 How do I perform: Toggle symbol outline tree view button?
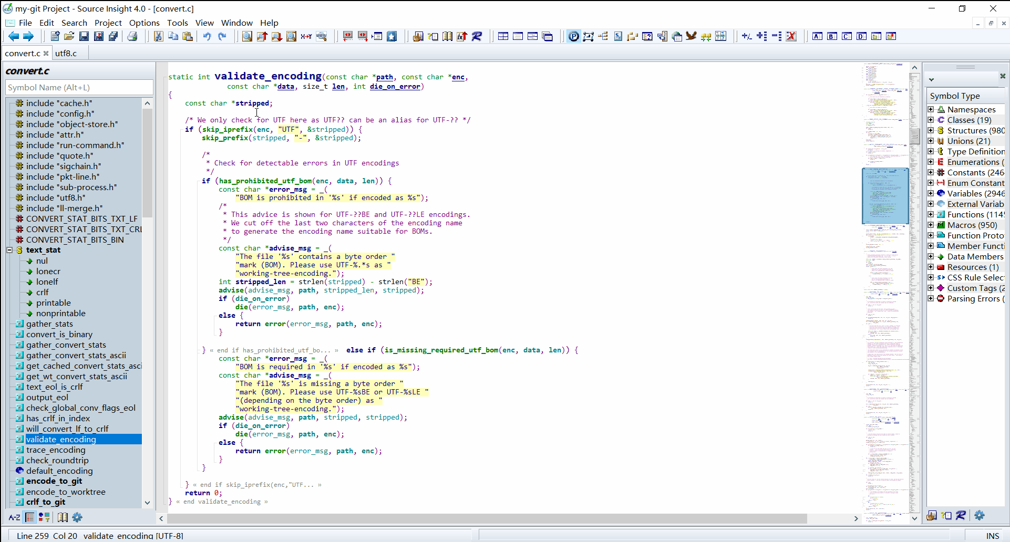click(x=30, y=517)
